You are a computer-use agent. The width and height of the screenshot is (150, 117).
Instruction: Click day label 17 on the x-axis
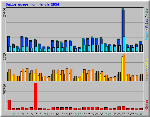pos(79,114)
